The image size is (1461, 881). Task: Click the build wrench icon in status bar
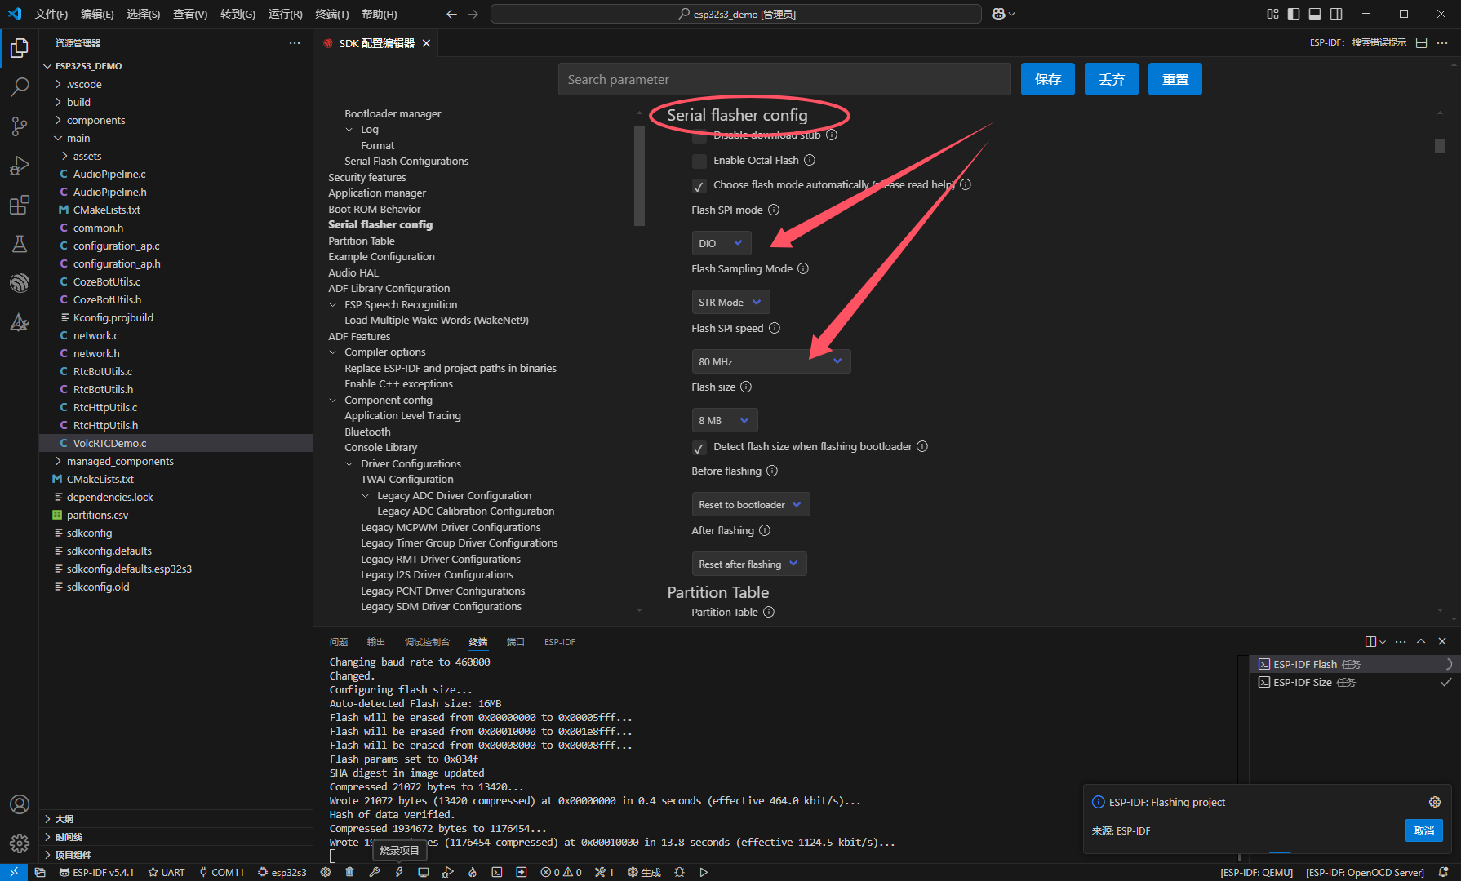click(375, 872)
